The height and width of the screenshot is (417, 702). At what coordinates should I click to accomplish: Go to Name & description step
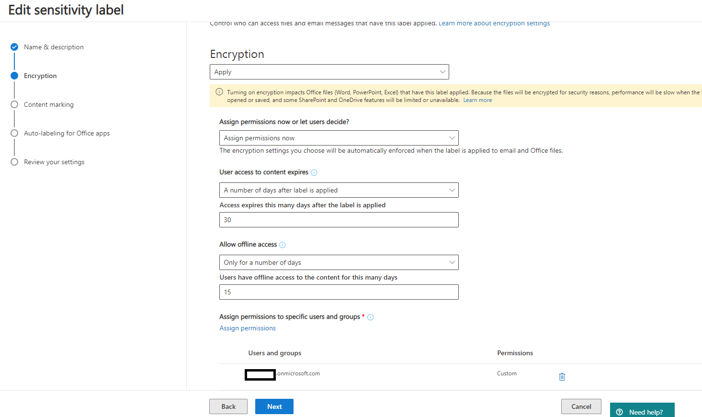point(54,47)
